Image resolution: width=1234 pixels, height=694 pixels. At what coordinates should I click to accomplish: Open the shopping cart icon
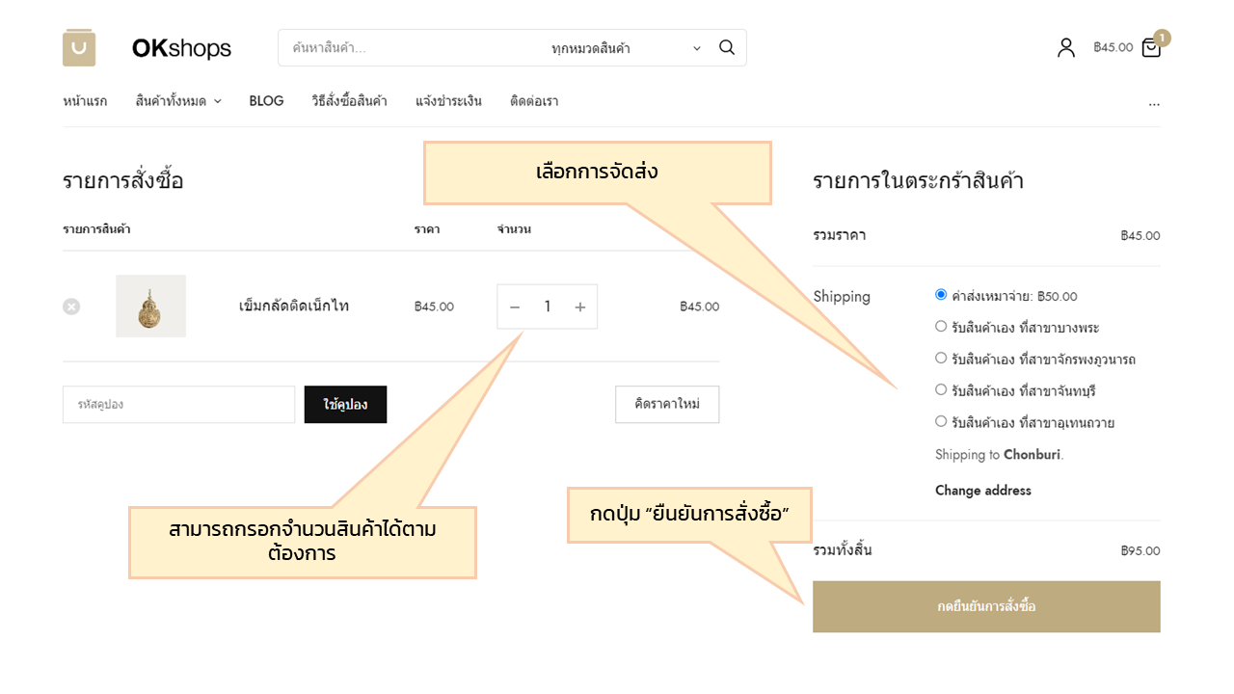tap(1151, 47)
